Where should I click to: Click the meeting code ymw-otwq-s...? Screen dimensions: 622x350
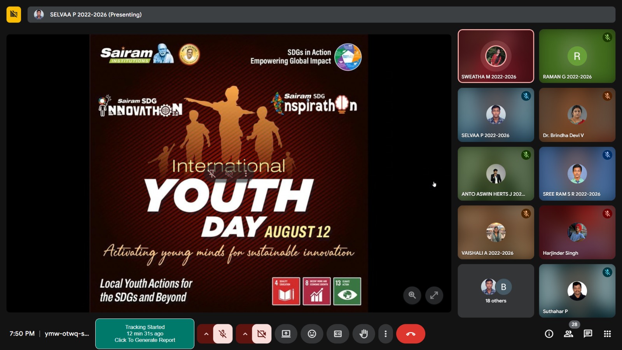point(67,334)
